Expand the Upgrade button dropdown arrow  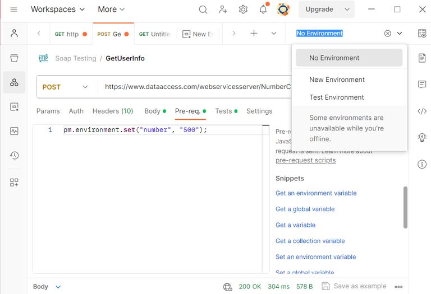coord(347,10)
